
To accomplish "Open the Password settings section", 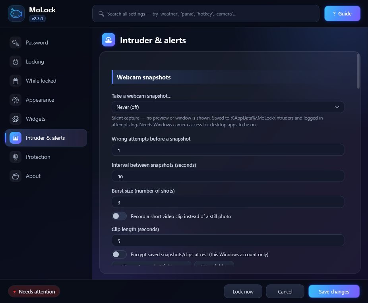I will point(46,42).
